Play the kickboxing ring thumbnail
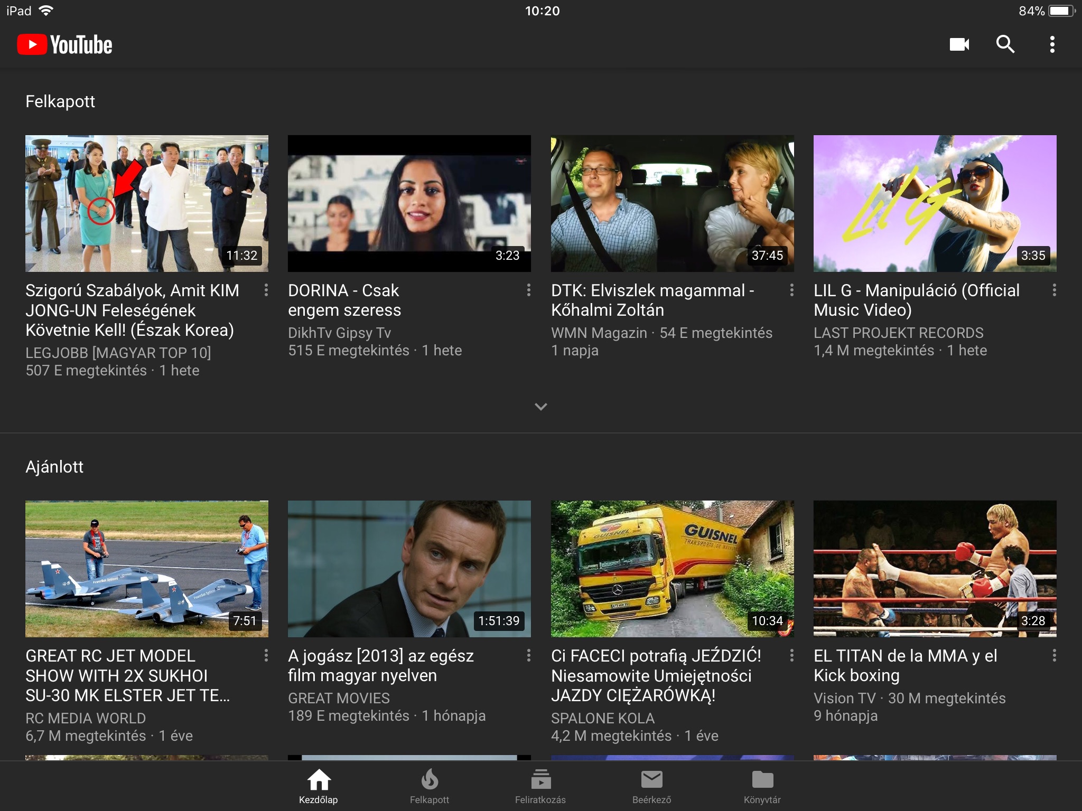Viewport: 1082px width, 811px height. click(935, 569)
